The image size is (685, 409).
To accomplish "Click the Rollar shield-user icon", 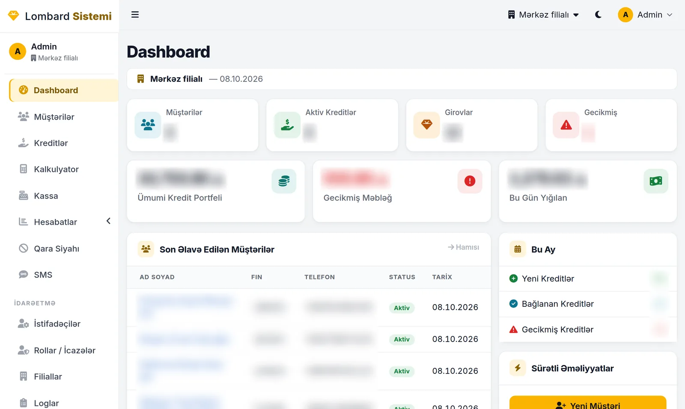I will click(x=24, y=350).
